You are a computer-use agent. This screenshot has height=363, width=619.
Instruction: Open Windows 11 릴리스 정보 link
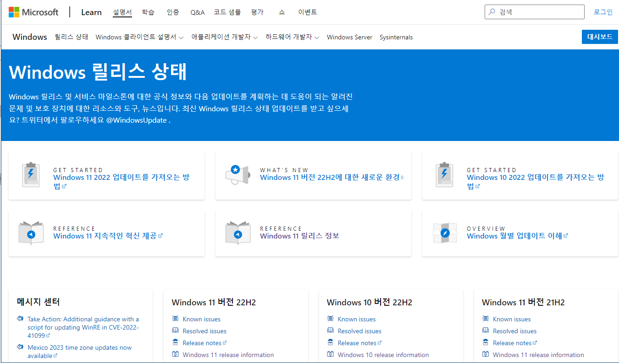(299, 236)
